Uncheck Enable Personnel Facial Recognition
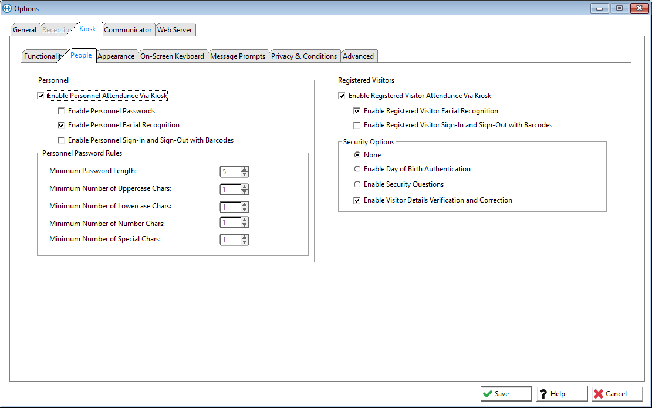Viewport: 652px width, 408px height. tap(61, 125)
